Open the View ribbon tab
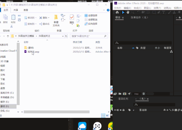The width and height of the screenshot is (182, 130). 26,10
